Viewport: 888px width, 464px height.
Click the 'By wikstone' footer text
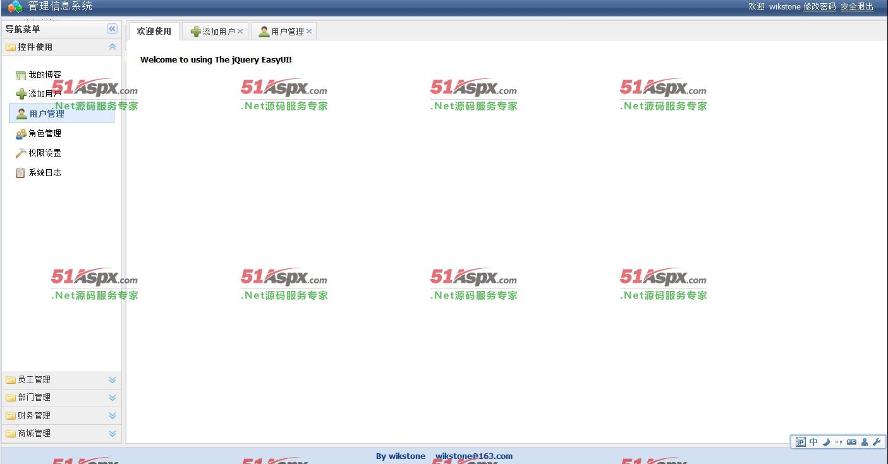401,456
